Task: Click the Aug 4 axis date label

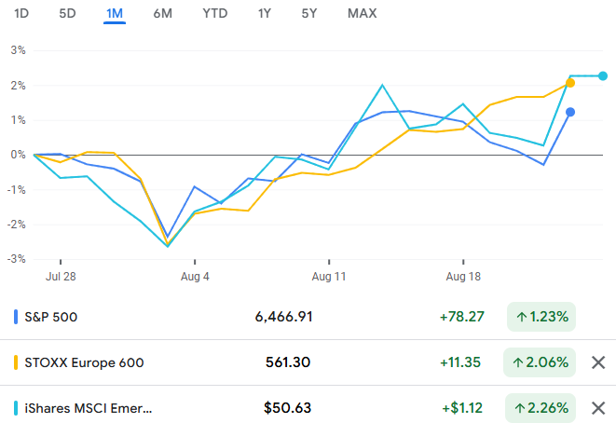Action: pos(195,277)
